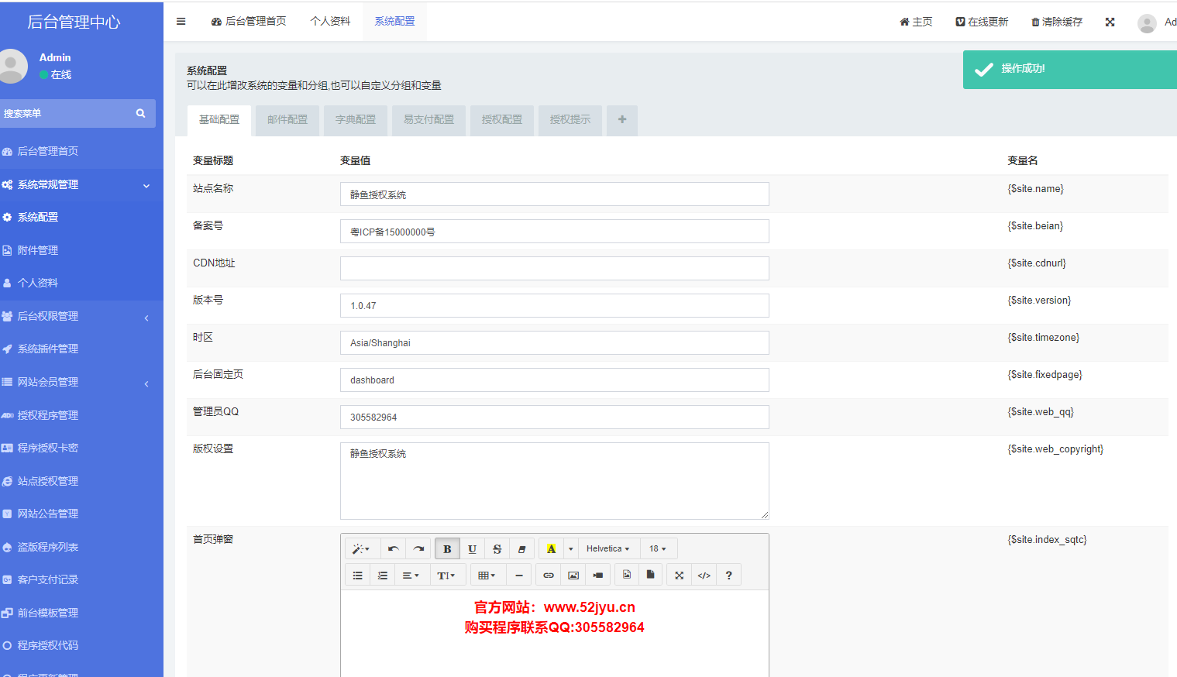
Task: Insert horizontal rule in the editor
Action: [519, 576]
